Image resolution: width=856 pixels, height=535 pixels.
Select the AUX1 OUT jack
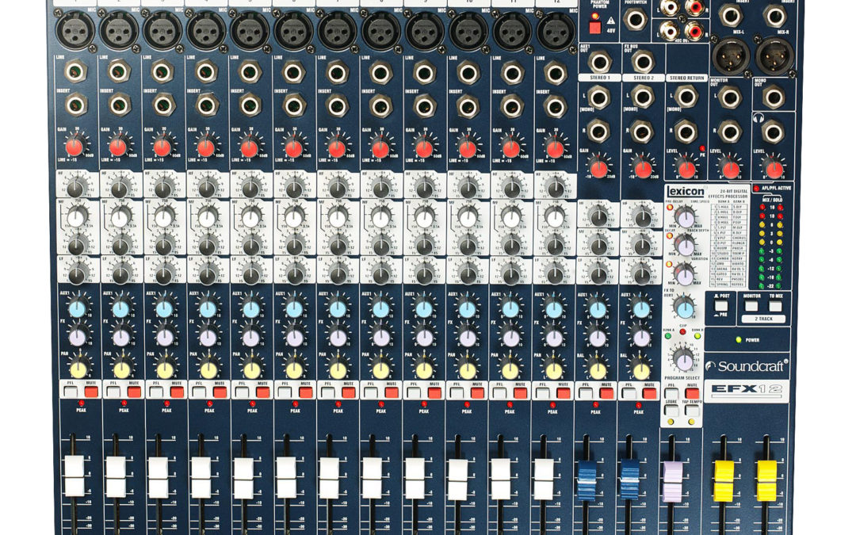599,62
